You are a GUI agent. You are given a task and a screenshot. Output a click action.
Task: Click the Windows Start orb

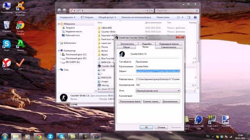(x=5, y=136)
